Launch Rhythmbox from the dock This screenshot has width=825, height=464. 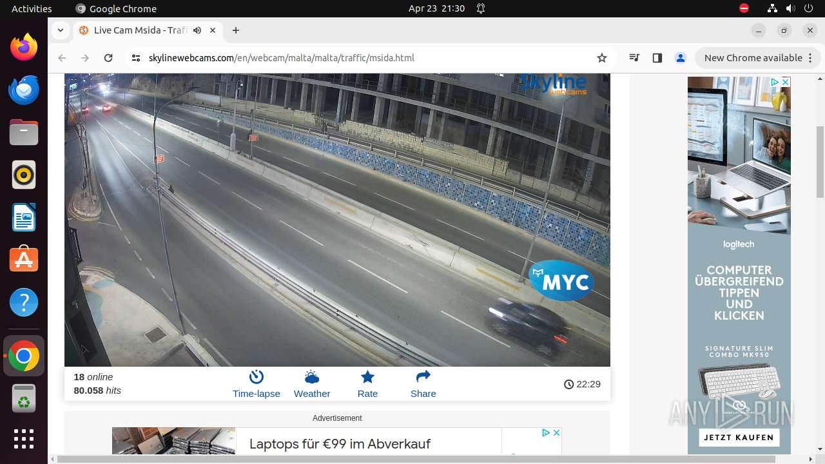pos(24,175)
